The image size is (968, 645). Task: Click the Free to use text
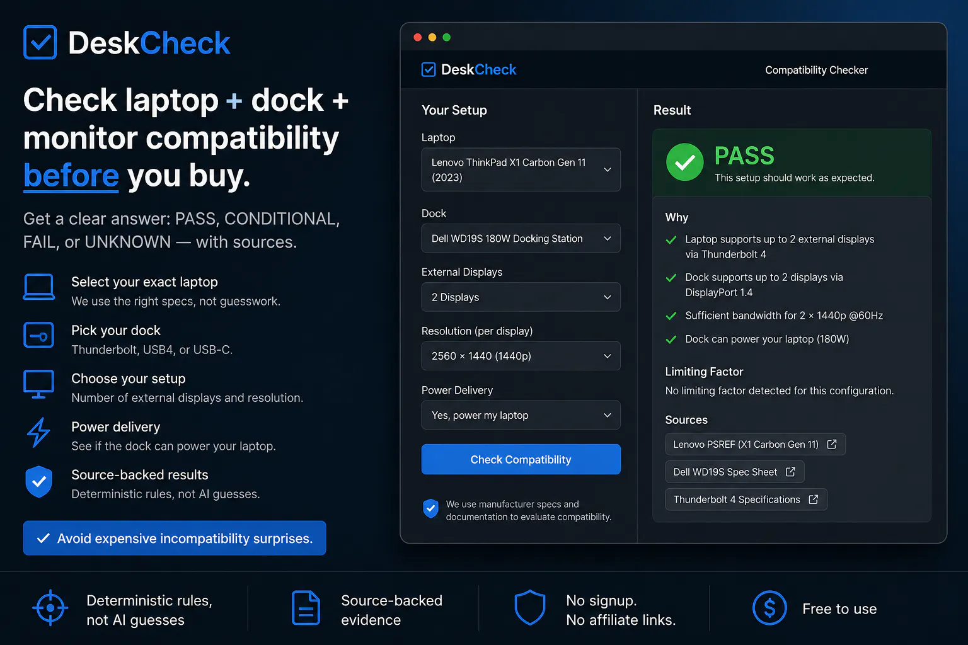pyautogui.click(x=839, y=609)
